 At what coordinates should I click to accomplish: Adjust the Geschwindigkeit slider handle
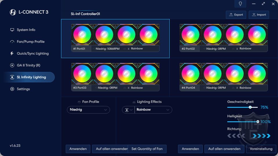[250, 107]
